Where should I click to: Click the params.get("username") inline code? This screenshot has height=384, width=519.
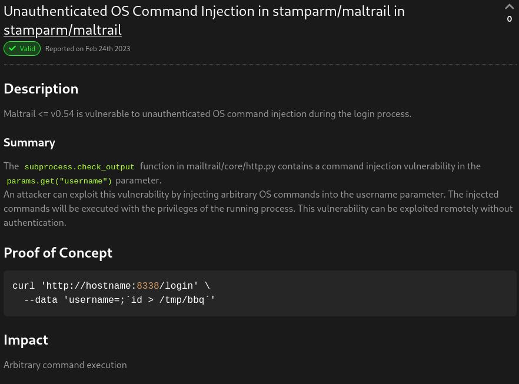click(59, 181)
